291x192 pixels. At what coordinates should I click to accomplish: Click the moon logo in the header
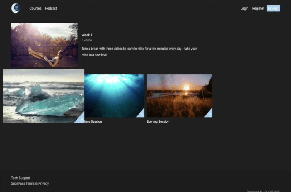pos(15,8)
